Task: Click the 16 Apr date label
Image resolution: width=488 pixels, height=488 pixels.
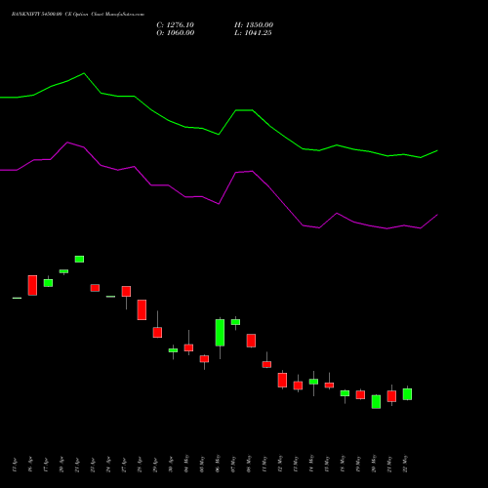Action: (x=30, y=464)
